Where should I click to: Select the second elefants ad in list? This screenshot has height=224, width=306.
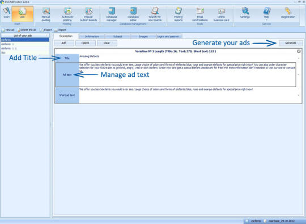[x=25, y=44]
